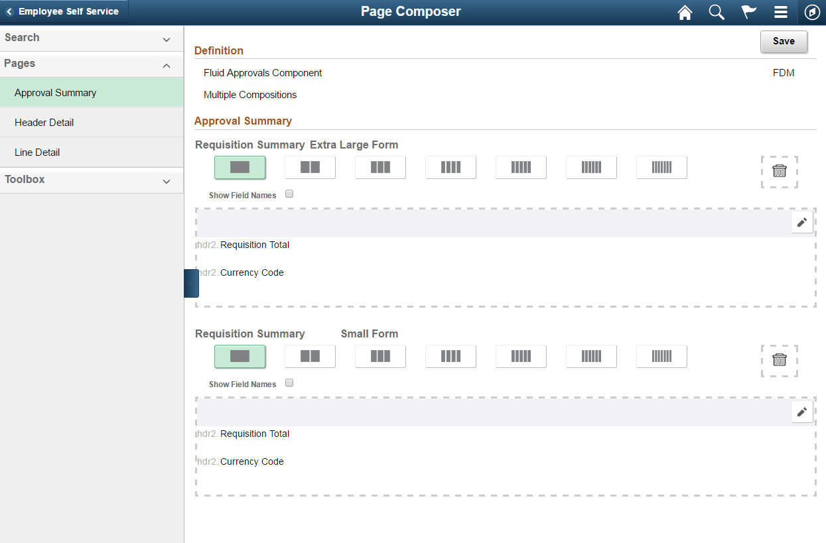Viewport: 826px width, 543px height.
Task: Select the two-column layout for Extra Large Form
Action: pos(310,167)
